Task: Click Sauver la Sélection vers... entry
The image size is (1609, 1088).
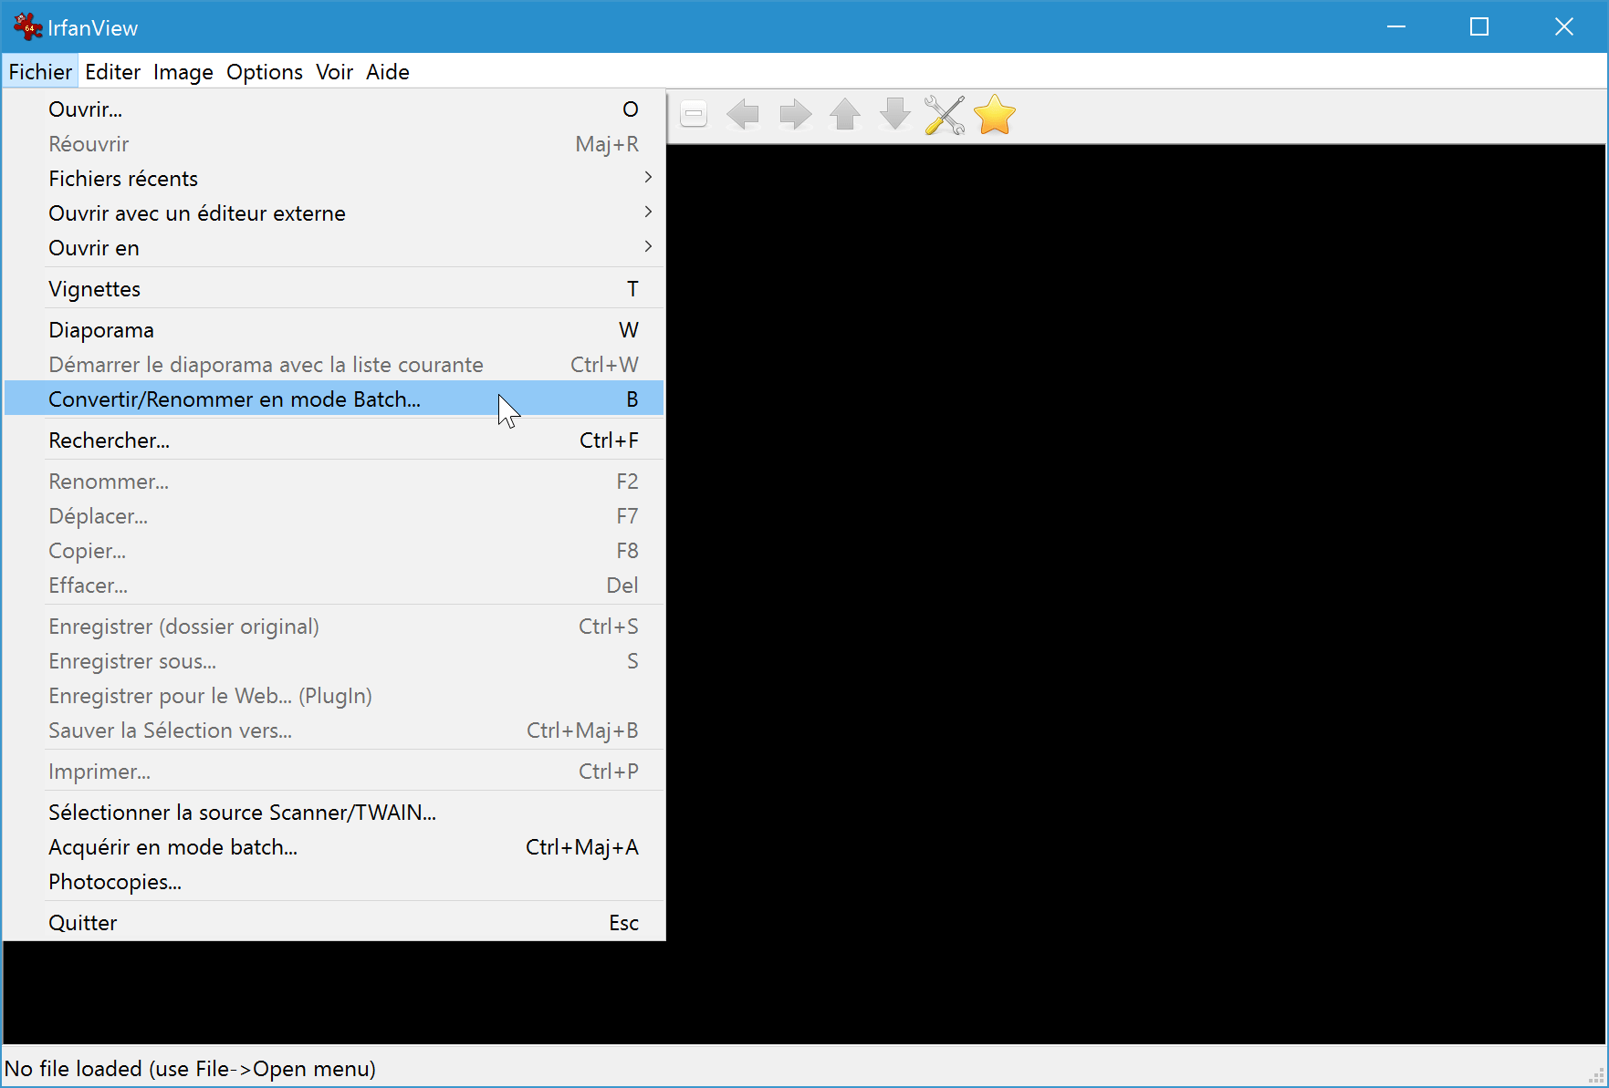Action: click(334, 731)
